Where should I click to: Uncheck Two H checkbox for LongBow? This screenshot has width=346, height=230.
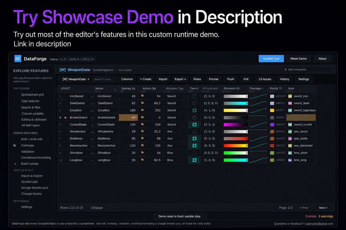click(x=194, y=160)
